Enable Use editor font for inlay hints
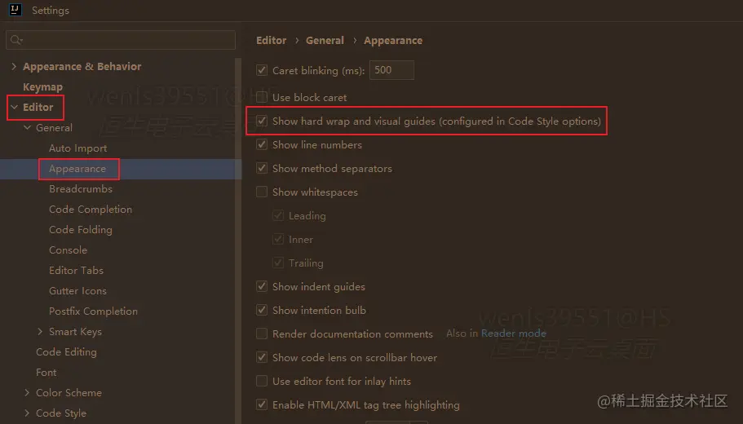This screenshot has width=743, height=424. [262, 382]
